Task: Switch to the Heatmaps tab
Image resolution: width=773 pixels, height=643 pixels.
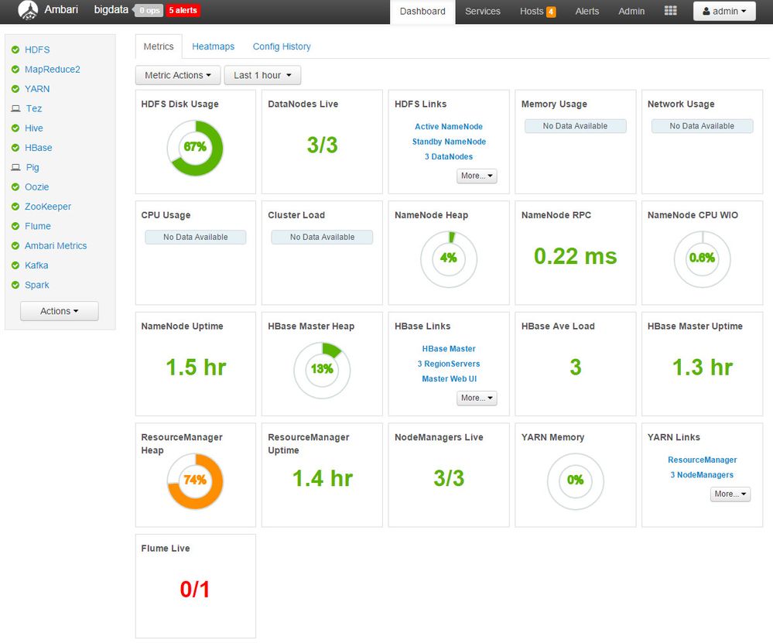Action: [213, 46]
